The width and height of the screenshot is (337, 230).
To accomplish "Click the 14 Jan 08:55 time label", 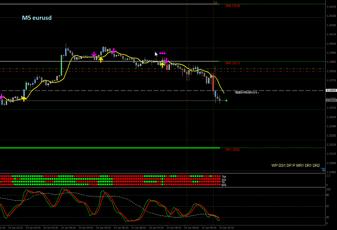I will tap(191, 228).
